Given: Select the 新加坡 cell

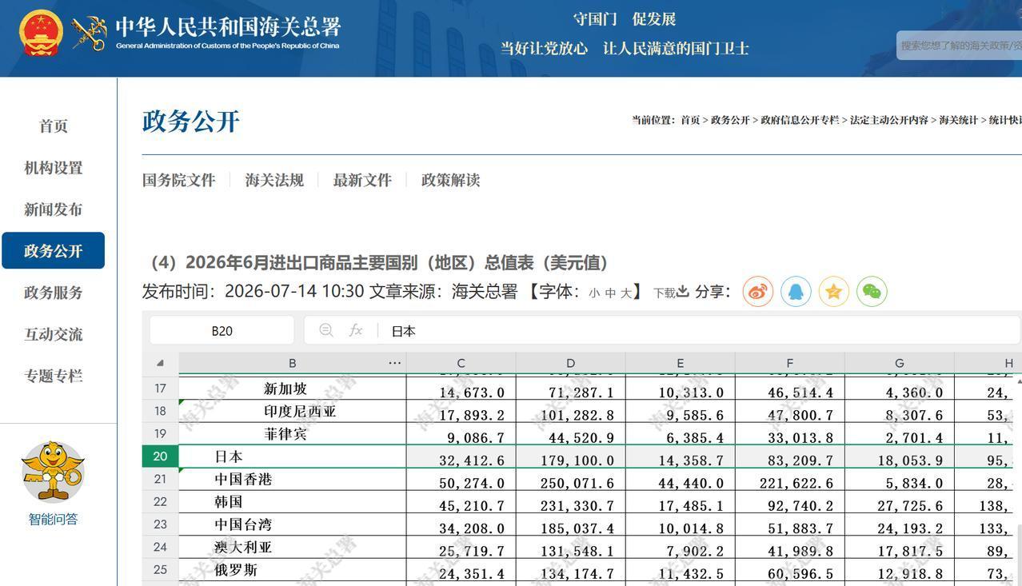Looking at the screenshot, I should (x=292, y=389).
